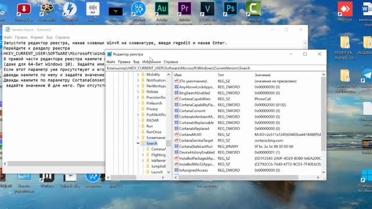
Task: Collapse the Search key node
Action: pos(138,143)
